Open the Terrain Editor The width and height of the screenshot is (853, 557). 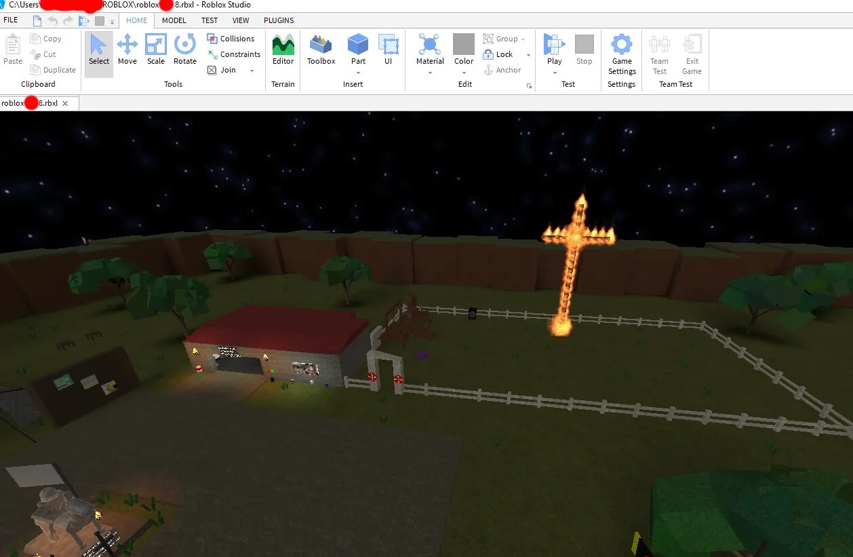coord(283,52)
